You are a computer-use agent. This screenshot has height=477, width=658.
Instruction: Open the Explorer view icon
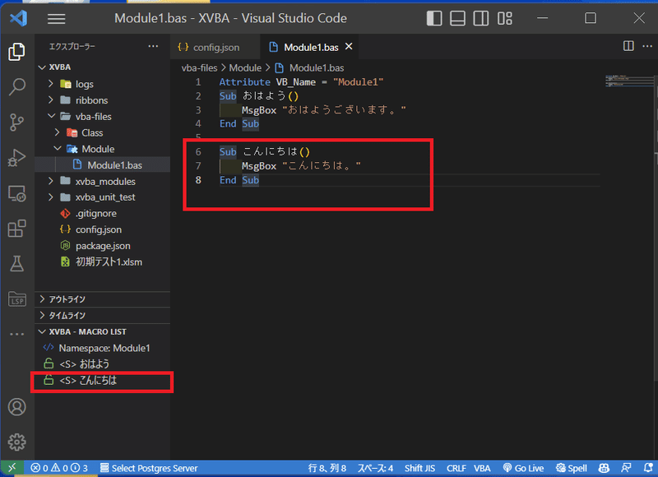click(18, 51)
